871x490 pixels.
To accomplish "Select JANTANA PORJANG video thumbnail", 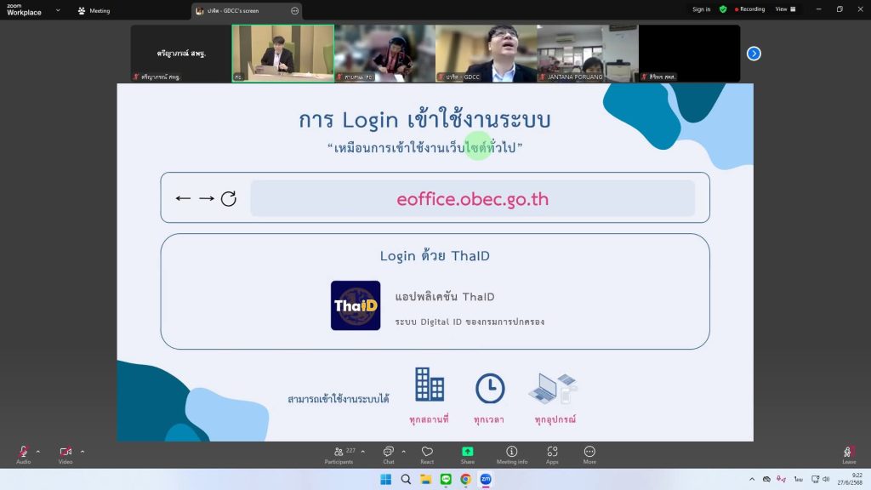I will 588,54.
